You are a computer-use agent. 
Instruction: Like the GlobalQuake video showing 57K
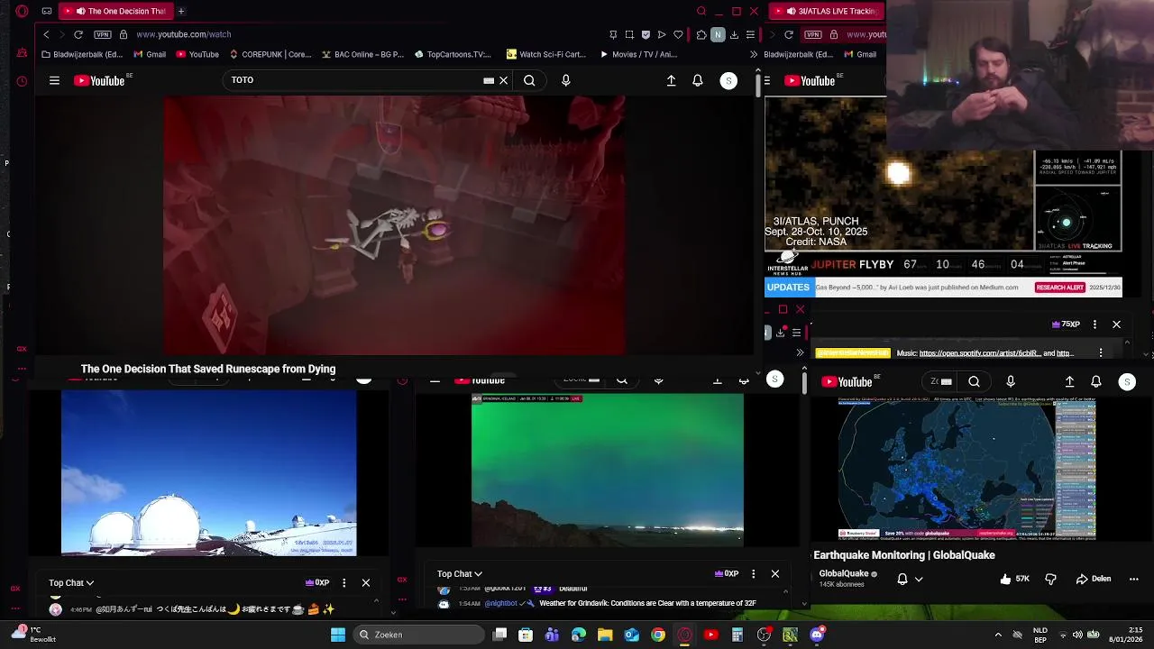(x=1014, y=579)
